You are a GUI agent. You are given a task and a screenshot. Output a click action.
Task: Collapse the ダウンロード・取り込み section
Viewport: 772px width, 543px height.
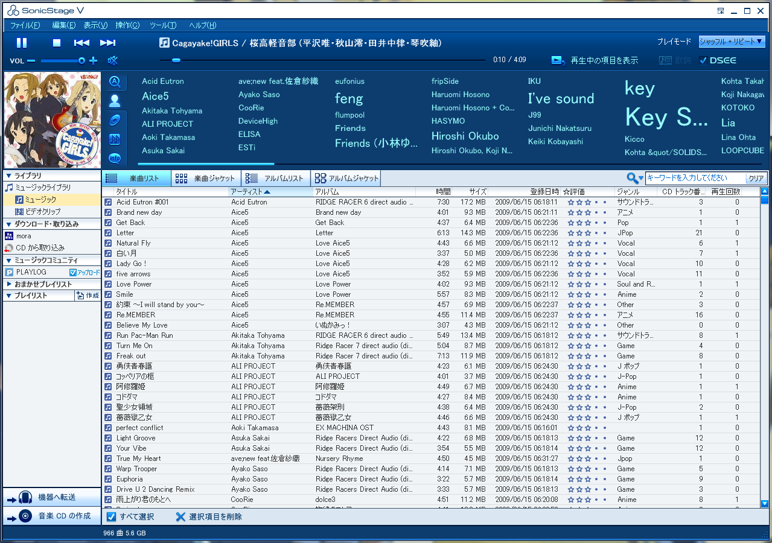[x=9, y=224]
